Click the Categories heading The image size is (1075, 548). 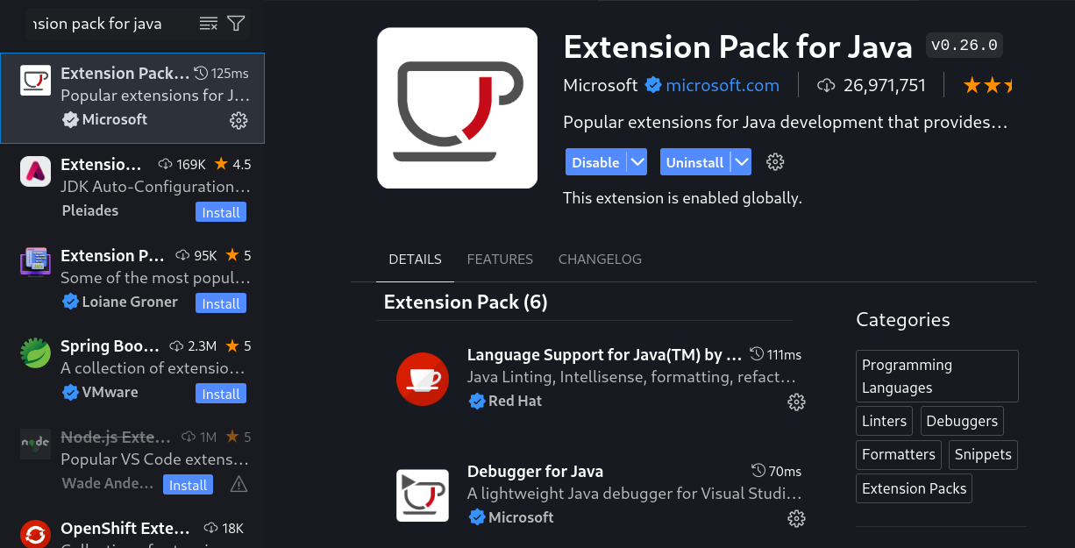pyautogui.click(x=902, y=320)
